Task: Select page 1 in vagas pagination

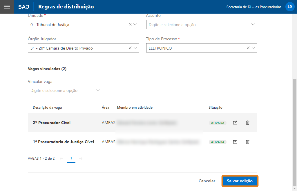Action: coord(71,159)
